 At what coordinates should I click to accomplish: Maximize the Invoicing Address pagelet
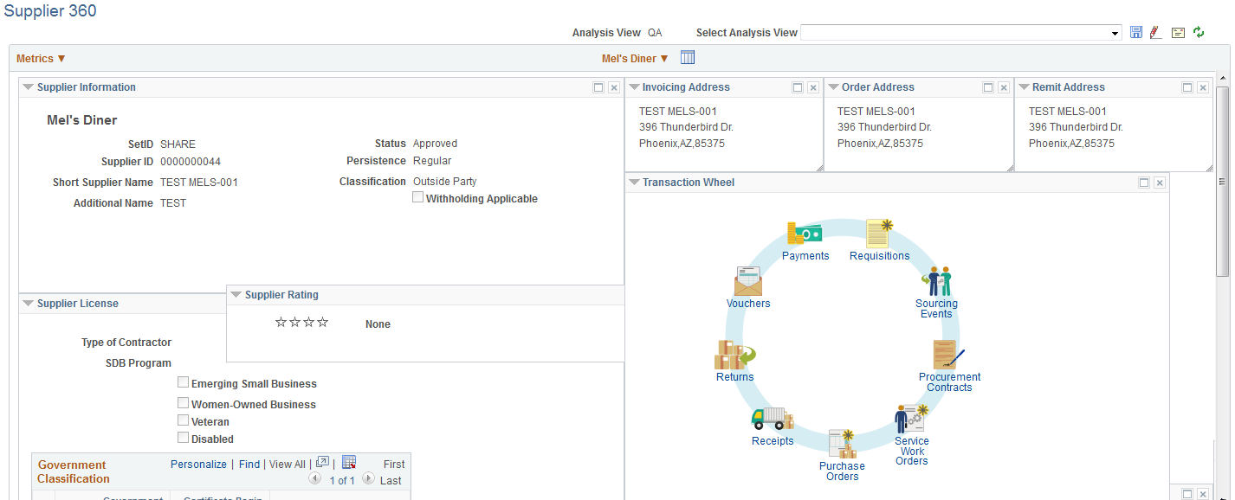[798, 87]
